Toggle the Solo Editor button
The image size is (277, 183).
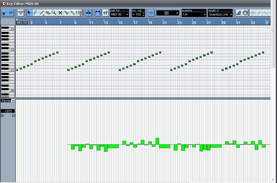4,13
